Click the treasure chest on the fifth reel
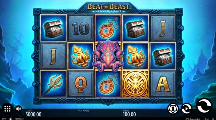The image size is (216, 120). (x=163, y=56)
